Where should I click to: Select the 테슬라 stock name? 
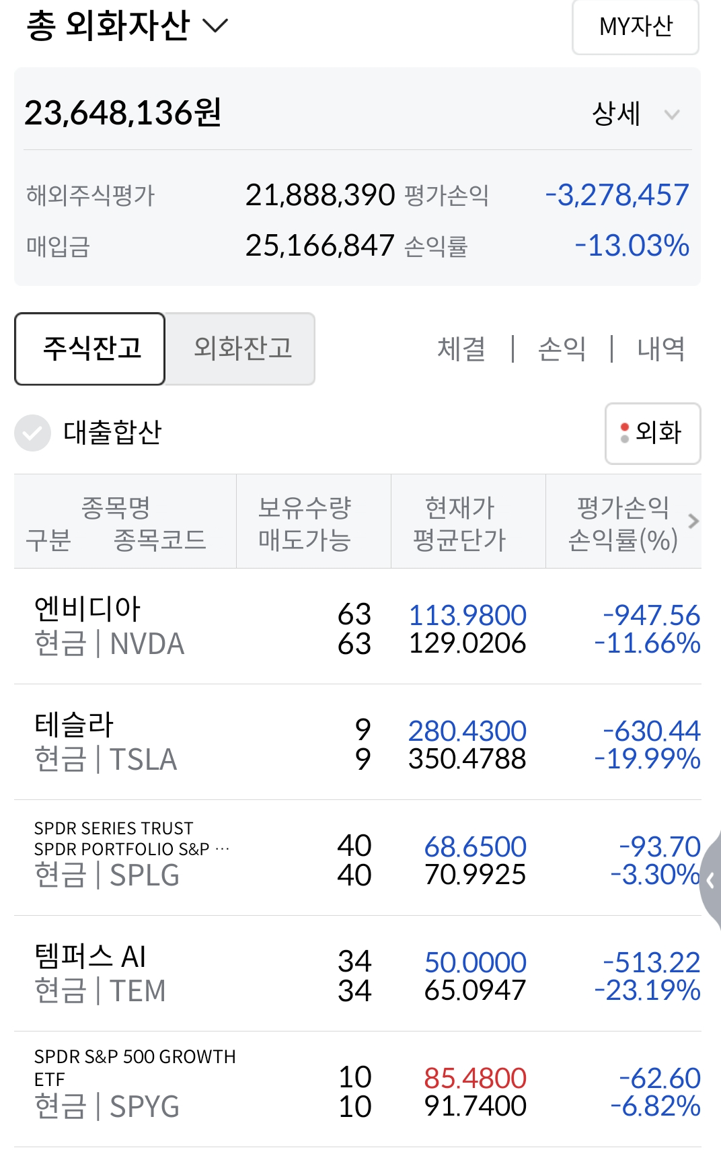point(74,725)
